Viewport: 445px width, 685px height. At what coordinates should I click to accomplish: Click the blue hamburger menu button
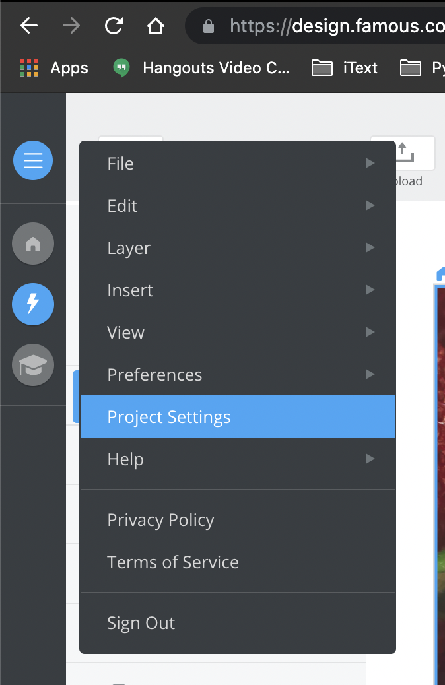click(x=33, y=160)
